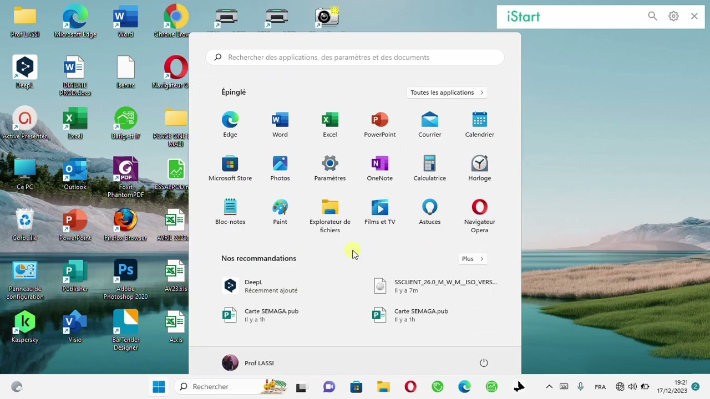Screen dimensions: 710x399
Task: Open the notification count badge
Action: coord(695,387)
